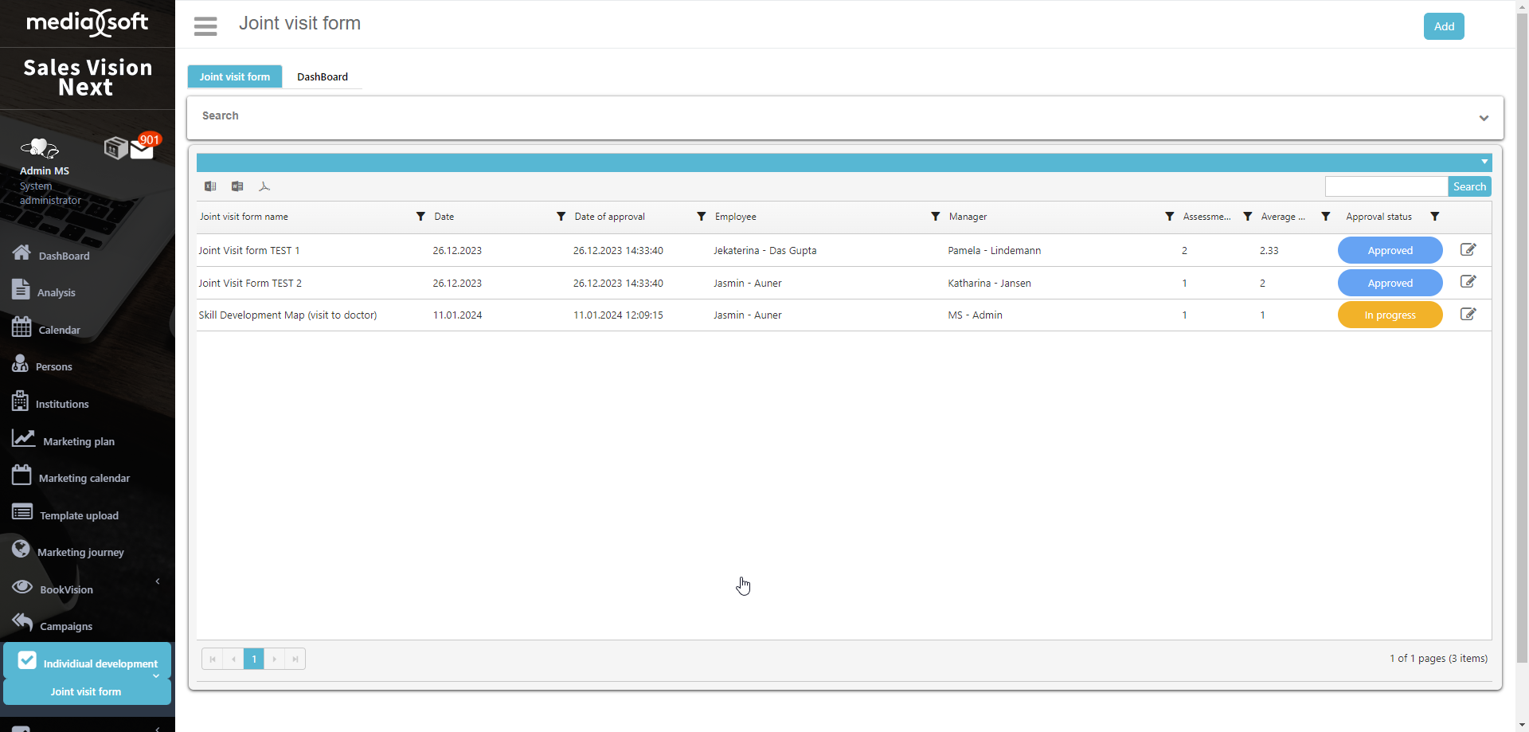Export table to PDF
The height and width of the screenshot is (732, 1529).
(264, 186)
